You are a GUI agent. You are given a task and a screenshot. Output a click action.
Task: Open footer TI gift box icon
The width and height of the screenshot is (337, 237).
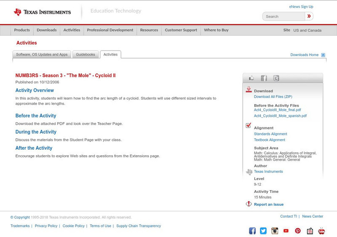tap(310, 231)
